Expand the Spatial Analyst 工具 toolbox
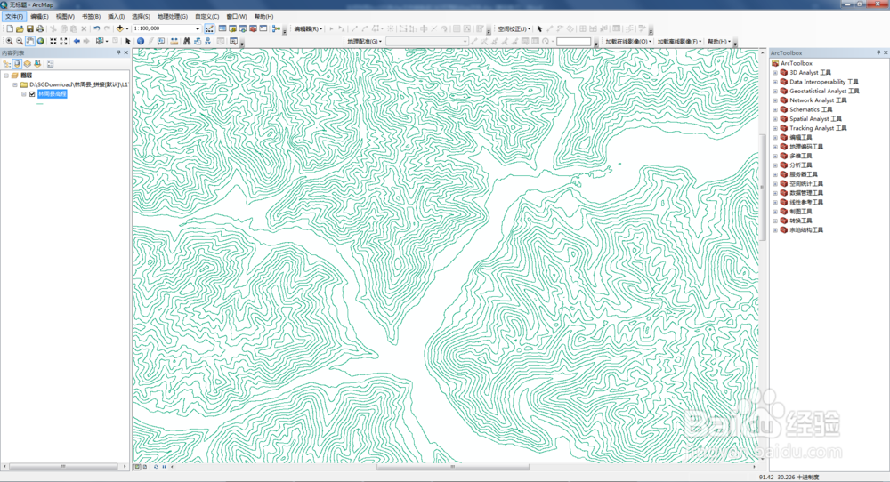890x482 pixels. (x=775, y=119)
